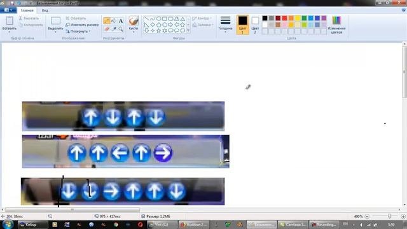
Task: Switch to the View (Вид) tab
Action: (45, 10)
